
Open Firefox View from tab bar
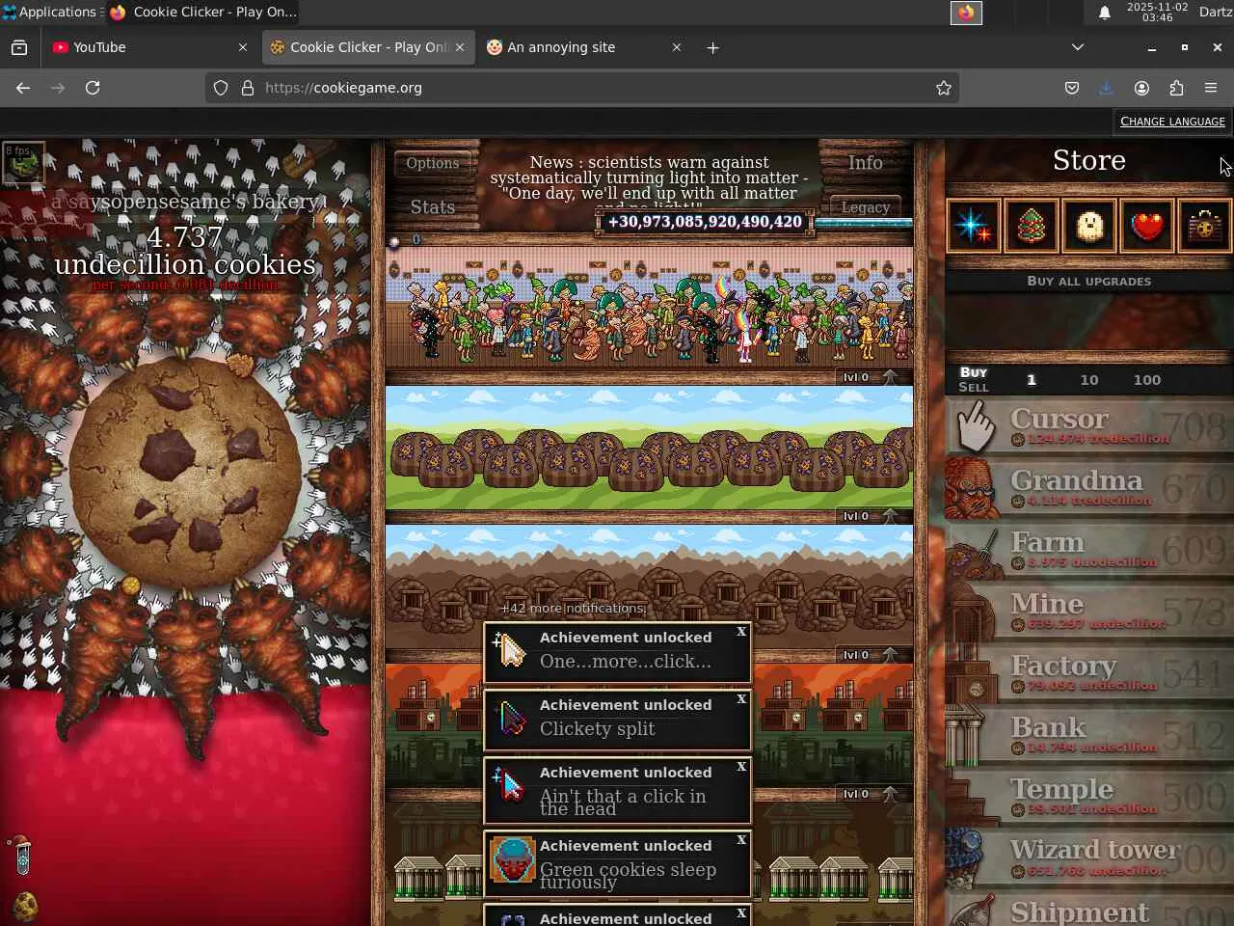click(x=19, y=47)
